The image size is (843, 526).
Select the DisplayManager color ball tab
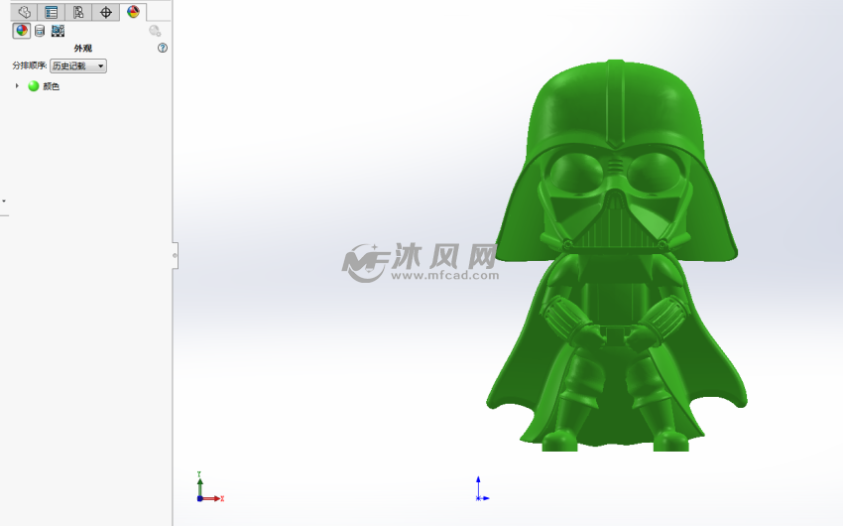pyautogui.click(x=134, y=12)
